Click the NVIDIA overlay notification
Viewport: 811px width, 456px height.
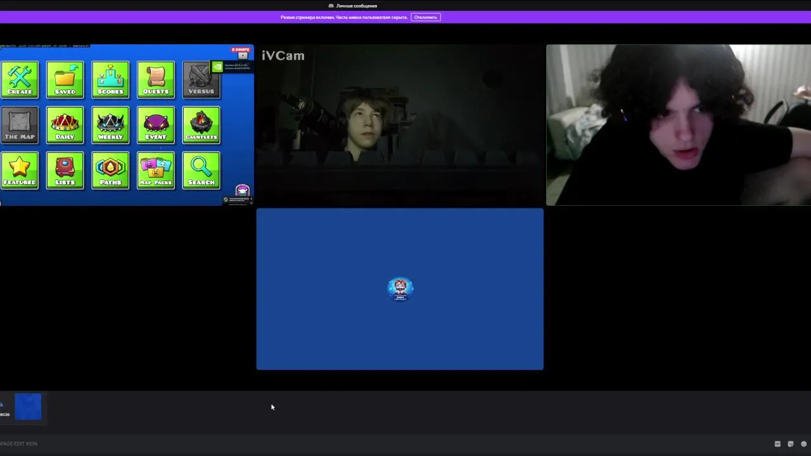point(232,66)
